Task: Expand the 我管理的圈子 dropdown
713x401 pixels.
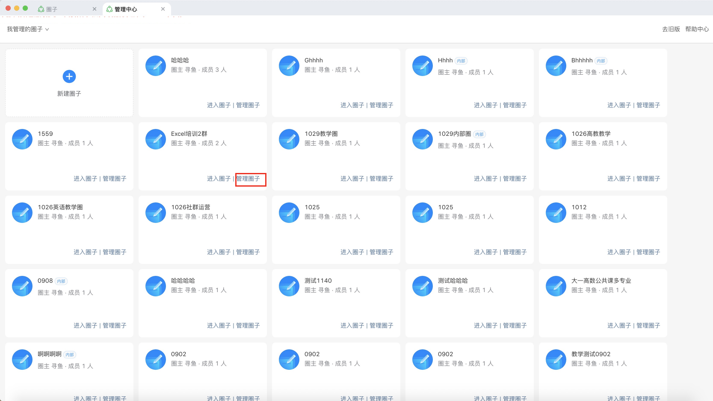Action: pos(28,29)
